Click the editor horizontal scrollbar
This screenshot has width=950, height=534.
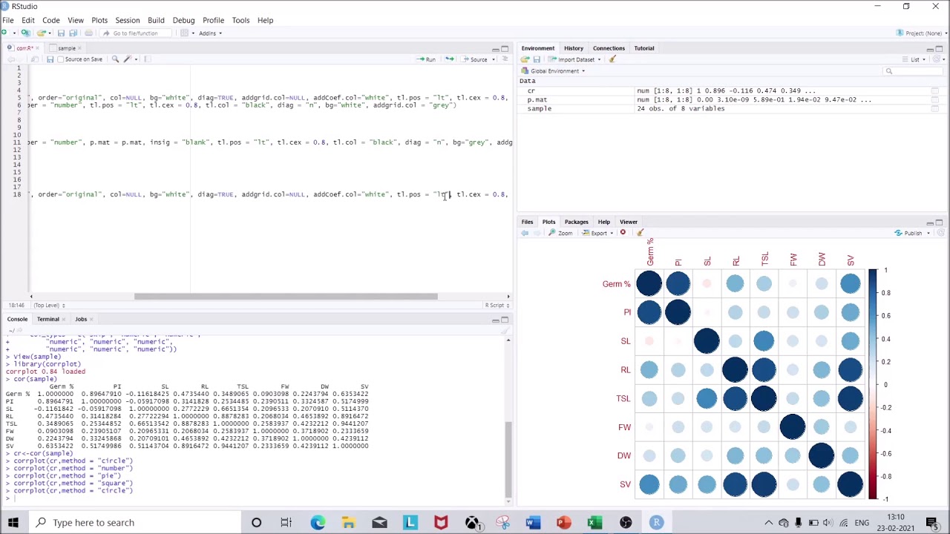pyautogui.click(x=286, y=297)
